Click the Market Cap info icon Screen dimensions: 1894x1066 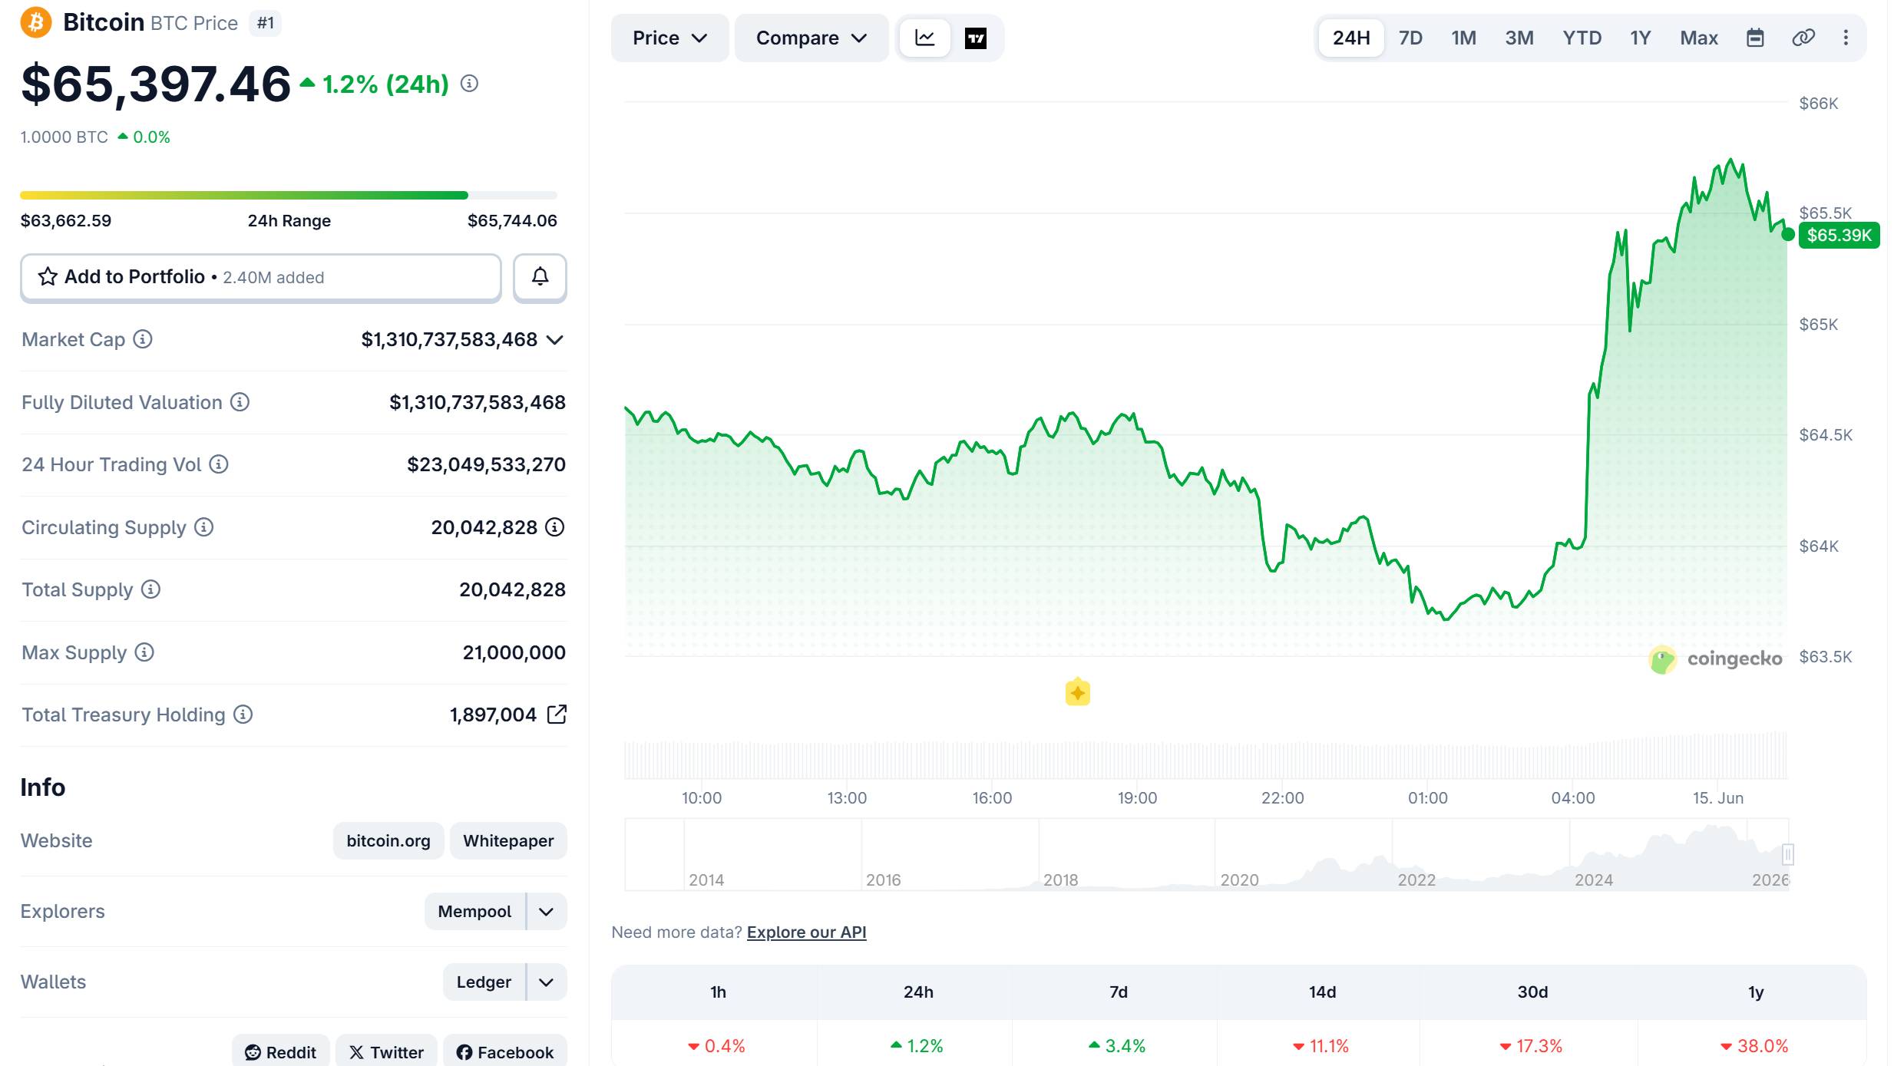[x=143, y=339]
